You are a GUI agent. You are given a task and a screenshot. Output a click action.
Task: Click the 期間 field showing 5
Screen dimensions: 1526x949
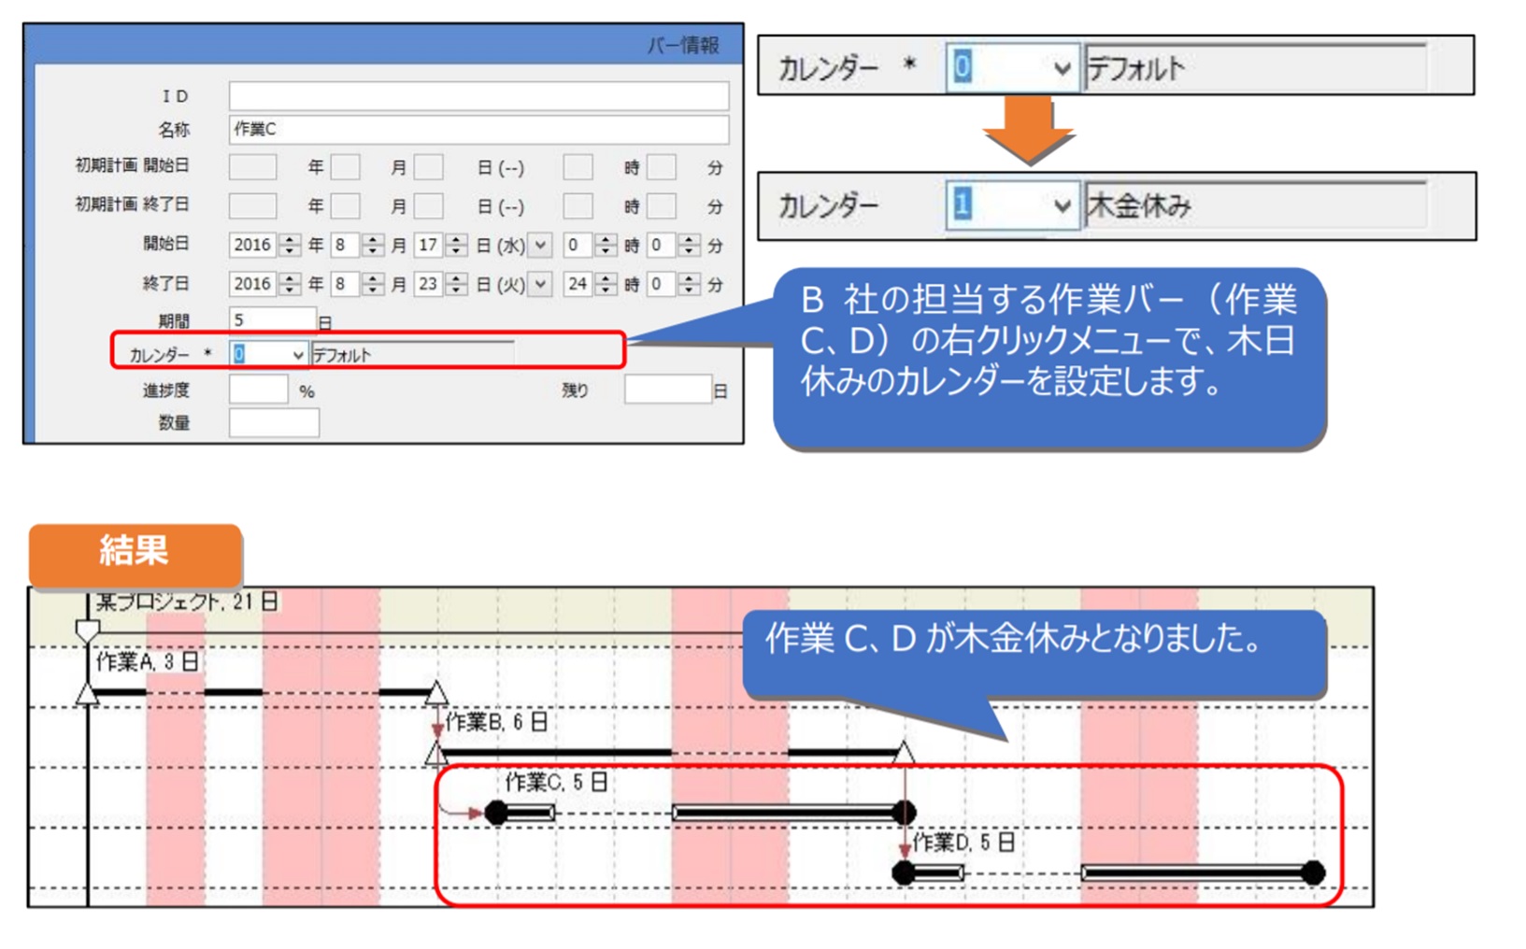tap(272, 319)
